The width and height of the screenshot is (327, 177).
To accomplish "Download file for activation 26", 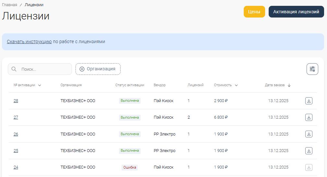I will click(x=309, y=134).
